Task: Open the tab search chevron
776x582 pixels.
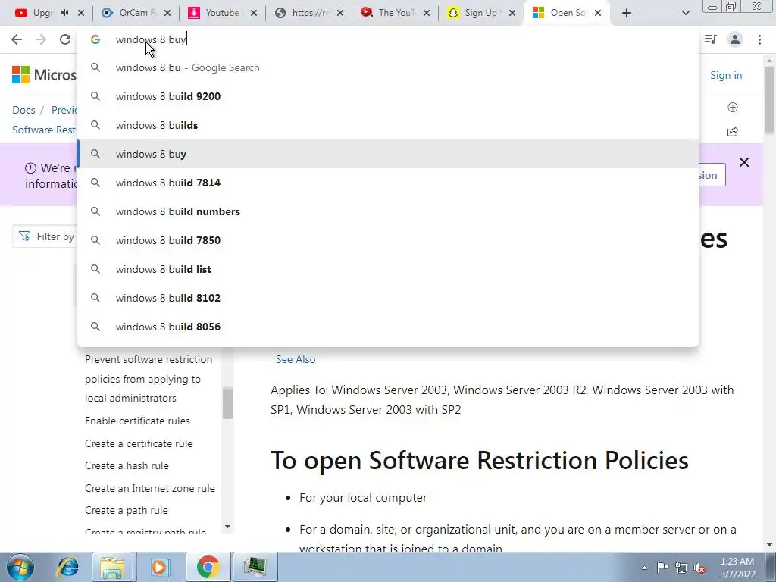Action: 685,13
